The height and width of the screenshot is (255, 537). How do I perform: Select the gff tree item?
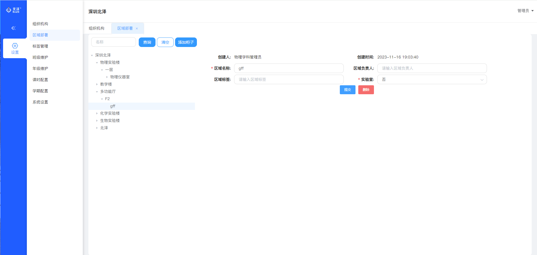pos(113,106)
